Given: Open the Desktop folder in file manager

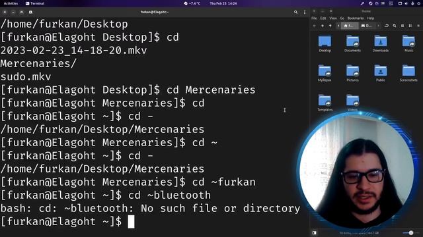Looking at the screenshot, I should [x=325, y=43].
